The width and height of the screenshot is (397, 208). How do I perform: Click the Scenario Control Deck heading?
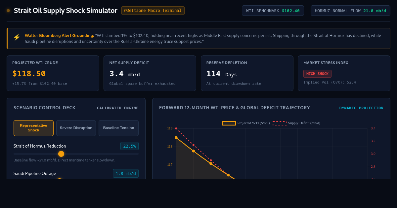pos(44,108)
